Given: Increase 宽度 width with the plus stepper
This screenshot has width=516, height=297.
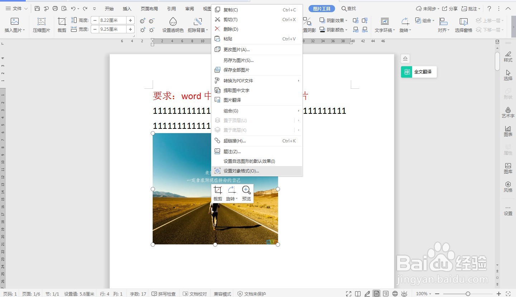Looking at the screenshot, I should click(x=130, y=29).
